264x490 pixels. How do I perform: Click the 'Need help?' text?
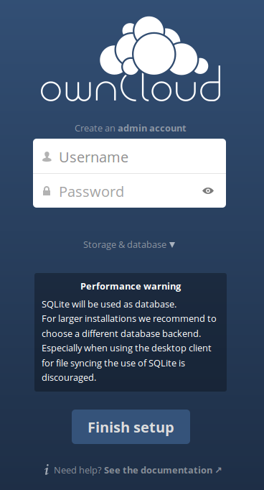(x=77, y=470)
